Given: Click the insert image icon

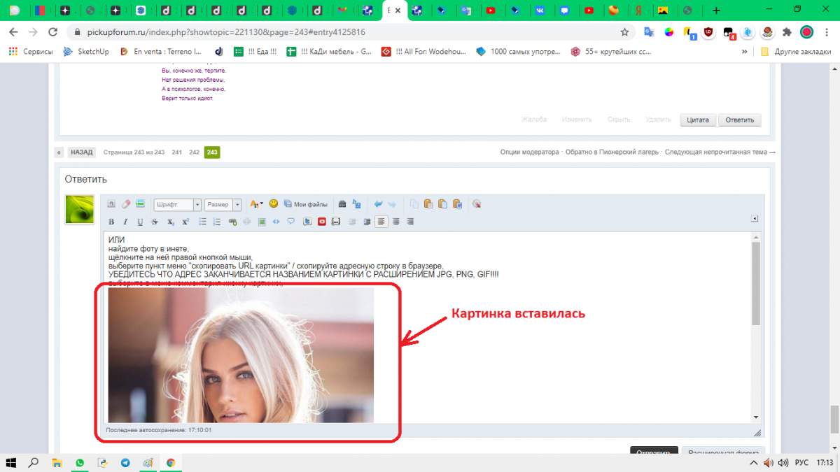Looking at the screenshot, I should coord(262,222).
